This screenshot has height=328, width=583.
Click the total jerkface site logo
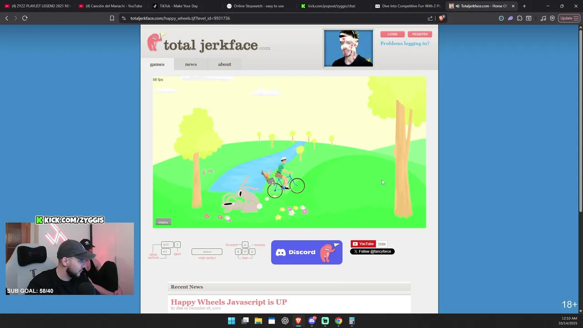209,43
